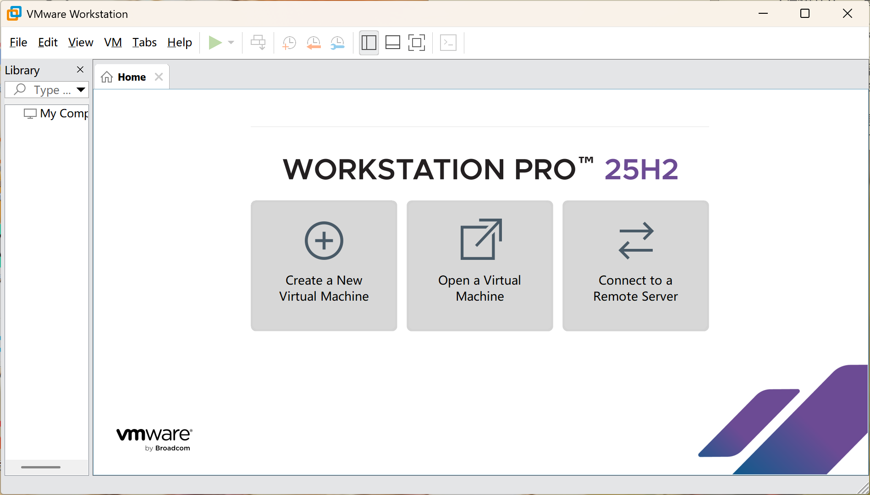Click the Take Snapshot clock icon
Viewport: 870px width, 495px height.
pos(289,43)
